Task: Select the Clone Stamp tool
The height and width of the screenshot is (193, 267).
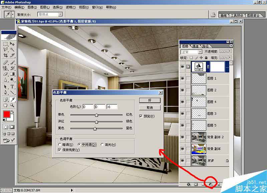Action: click(5, 68)
